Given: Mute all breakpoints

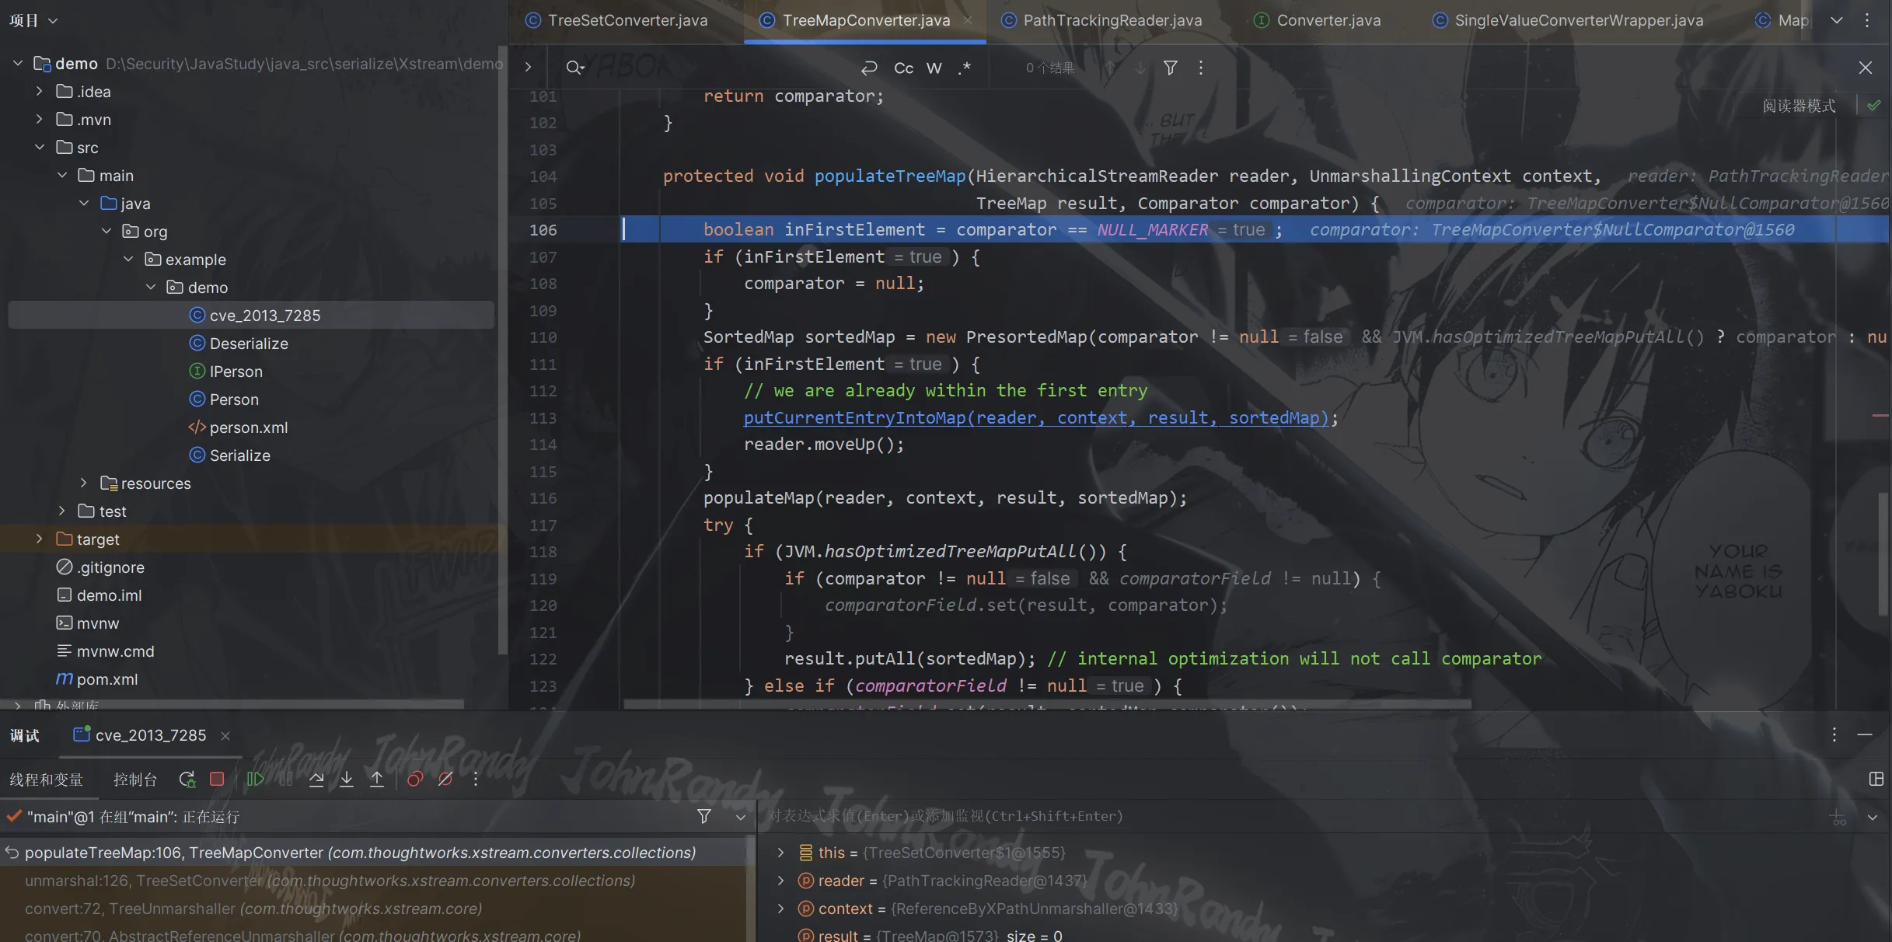Looking at the screenshot, I should click(x=445, y=779).
